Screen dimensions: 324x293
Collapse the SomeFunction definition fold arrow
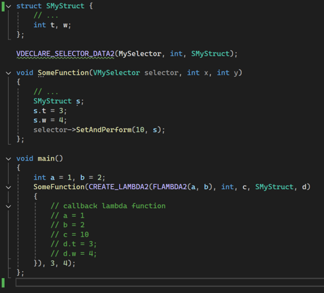click(8, 73)
